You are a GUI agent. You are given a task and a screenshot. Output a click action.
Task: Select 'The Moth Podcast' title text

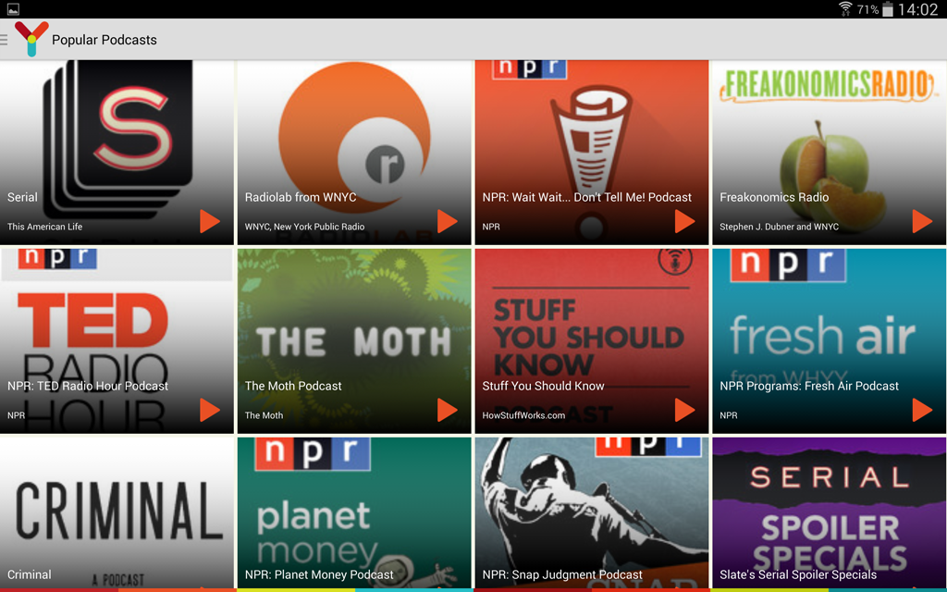[293, 386]
